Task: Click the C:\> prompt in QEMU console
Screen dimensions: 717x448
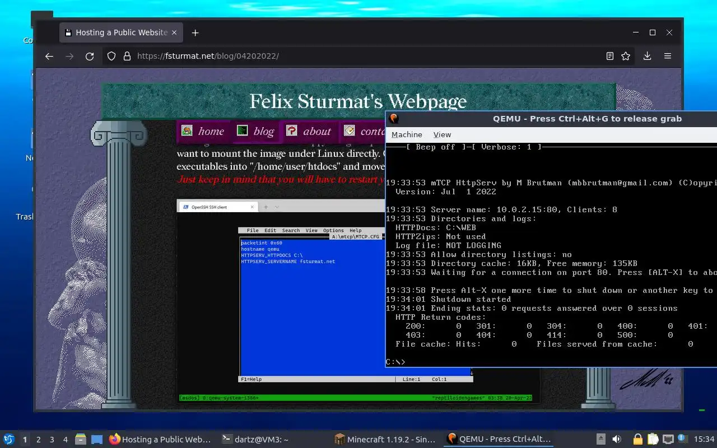Action: [395, 362]
